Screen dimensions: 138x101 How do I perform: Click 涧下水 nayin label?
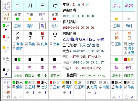[54, 76]
